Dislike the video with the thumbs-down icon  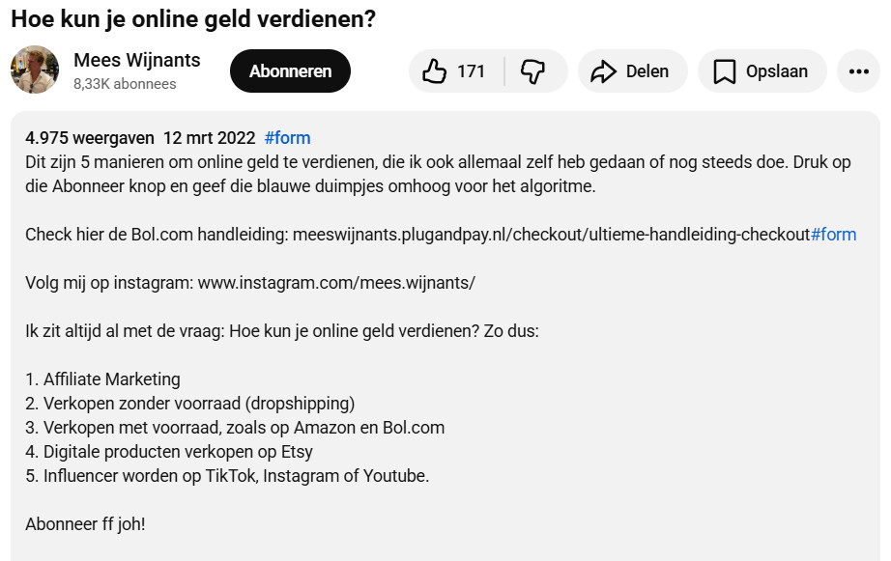(x=533, y=71)
